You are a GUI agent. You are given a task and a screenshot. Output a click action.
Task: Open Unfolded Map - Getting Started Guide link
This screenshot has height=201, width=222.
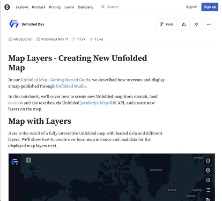click(55, 80)
